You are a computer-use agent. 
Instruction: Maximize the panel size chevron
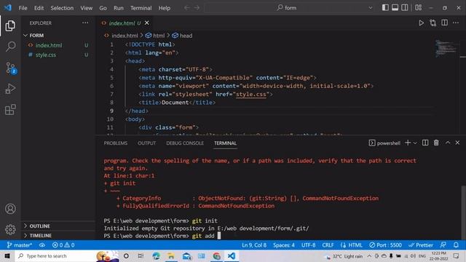[448, 143]
